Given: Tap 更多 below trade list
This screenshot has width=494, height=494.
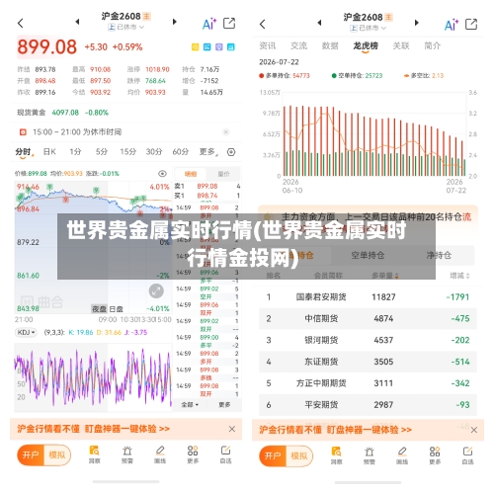Looking at the screenshot, I should [224, 404].
